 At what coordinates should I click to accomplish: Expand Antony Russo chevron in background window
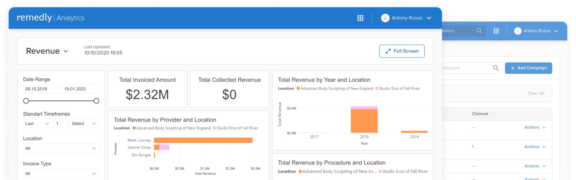556,31
